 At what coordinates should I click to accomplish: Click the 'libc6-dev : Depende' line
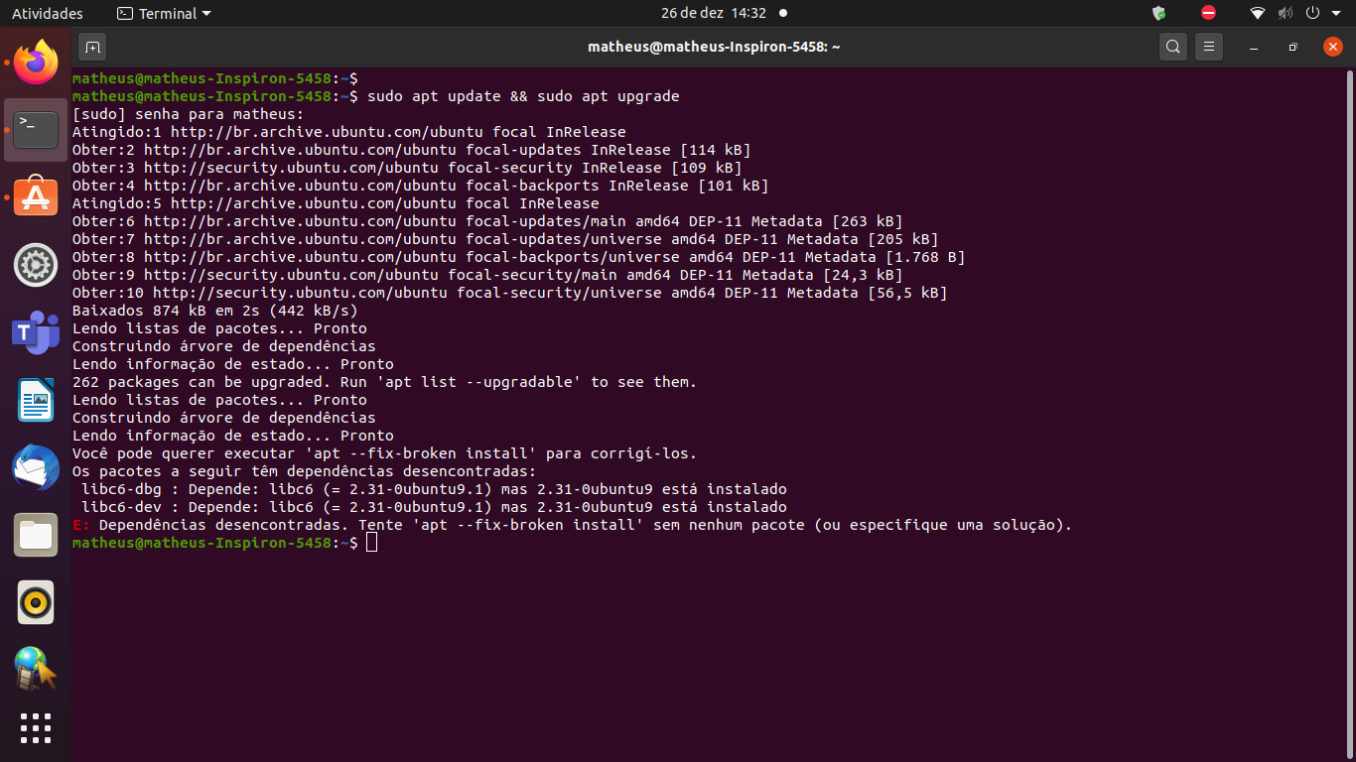434,507
